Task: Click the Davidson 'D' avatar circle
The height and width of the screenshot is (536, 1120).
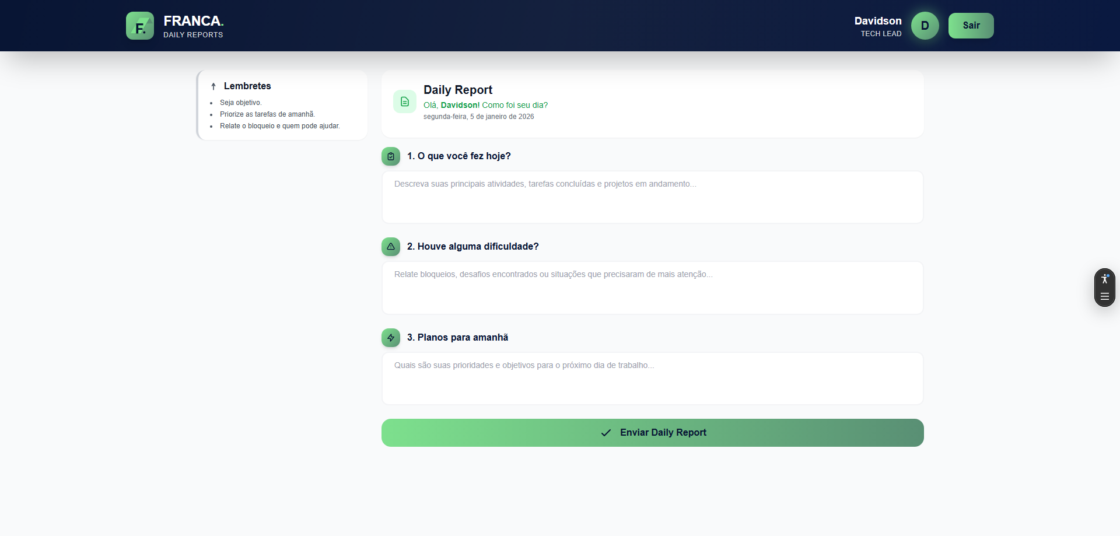Action: [925, 26]
